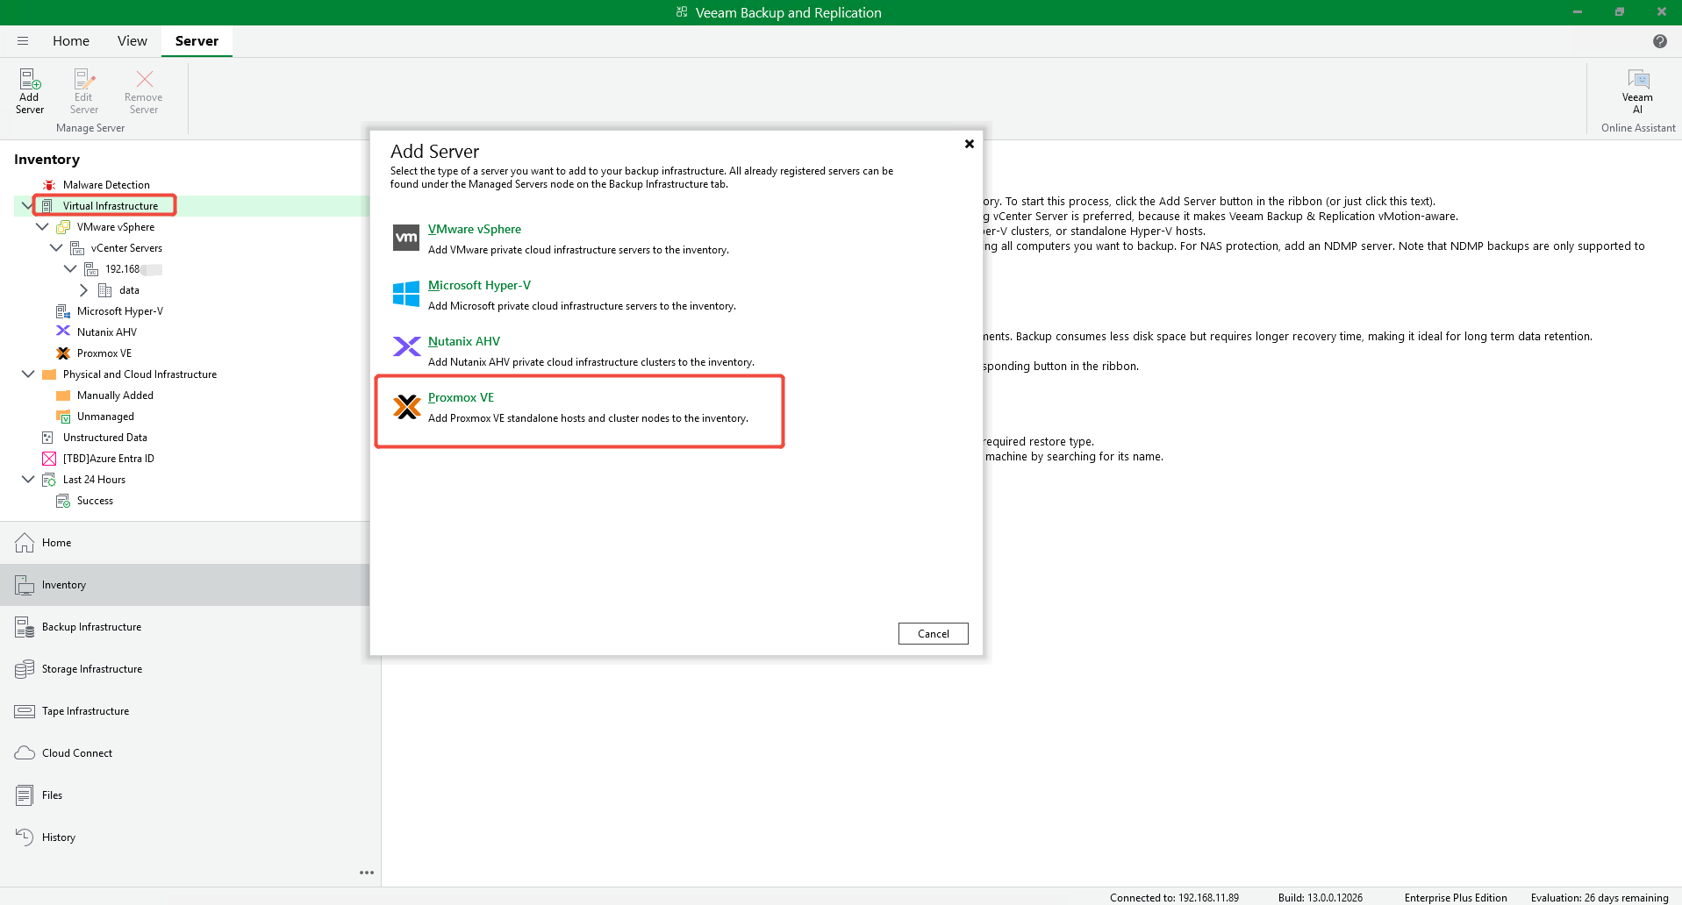Viewport: 1682px width, 905px height.
Task: Switch to the View ribbon tab
Action: click(132, 41)
